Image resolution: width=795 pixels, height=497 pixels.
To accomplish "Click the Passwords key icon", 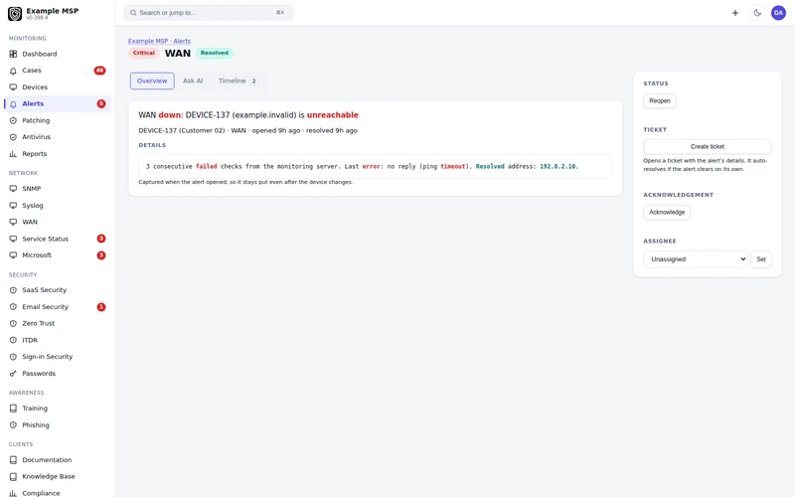I will (x=13, y=374).
